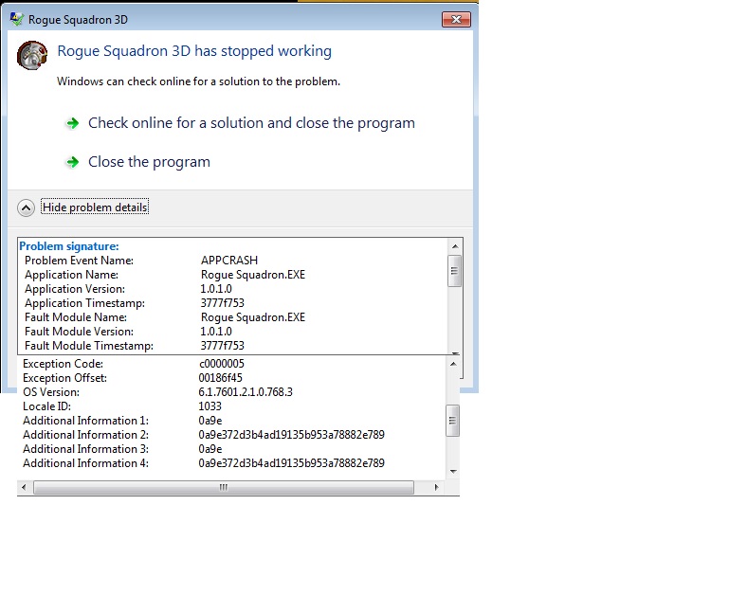729x595 pixels.
Task: Click horizontal scrollbar right arrow
Action: pyautogui.click(x=436, y=487)
